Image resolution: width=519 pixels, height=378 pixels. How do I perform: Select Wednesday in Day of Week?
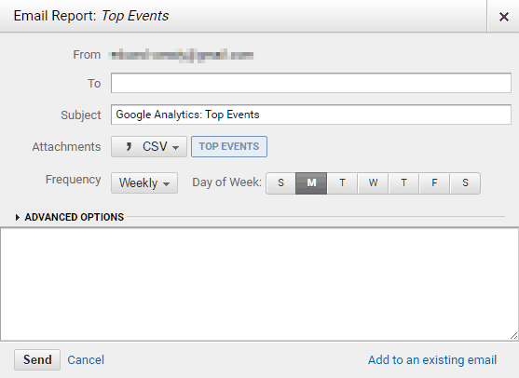tap(373, 182)
